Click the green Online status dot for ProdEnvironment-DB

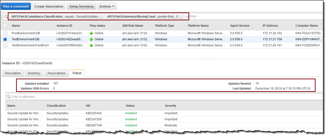point(91,33)
